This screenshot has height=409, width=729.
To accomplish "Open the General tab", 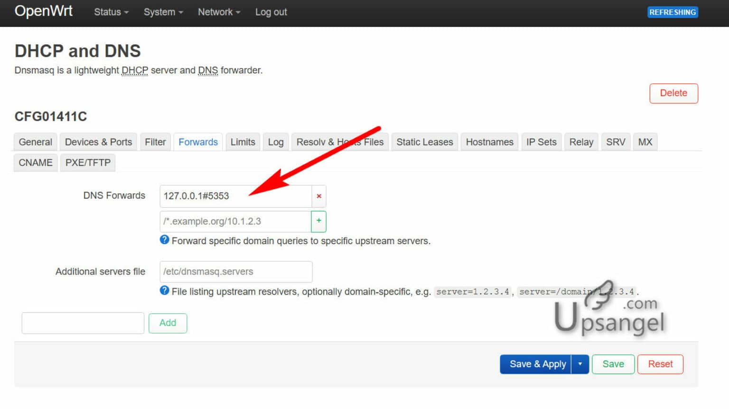I will tap(35, 142).
